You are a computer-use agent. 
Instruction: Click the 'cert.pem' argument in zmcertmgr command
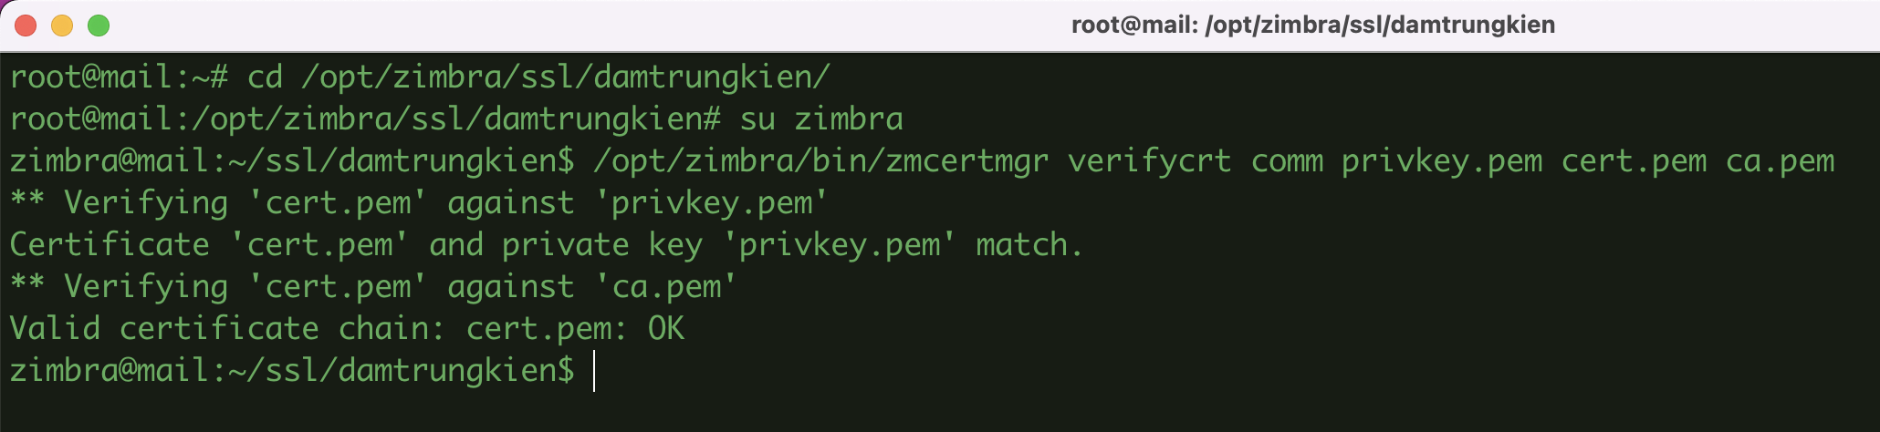pos(1634,161)
